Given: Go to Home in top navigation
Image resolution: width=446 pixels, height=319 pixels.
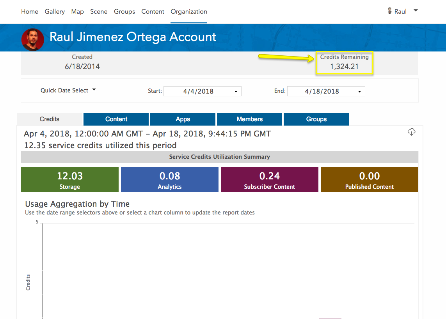Looking at the screenshot, I should [x=30, y=12].
